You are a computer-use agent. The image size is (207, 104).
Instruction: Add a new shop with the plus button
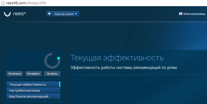coord(49,14)
